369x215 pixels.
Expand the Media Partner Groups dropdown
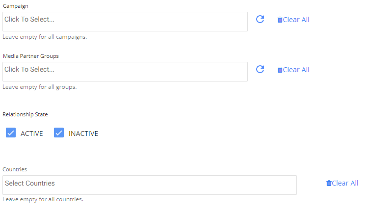click(125, 72)
